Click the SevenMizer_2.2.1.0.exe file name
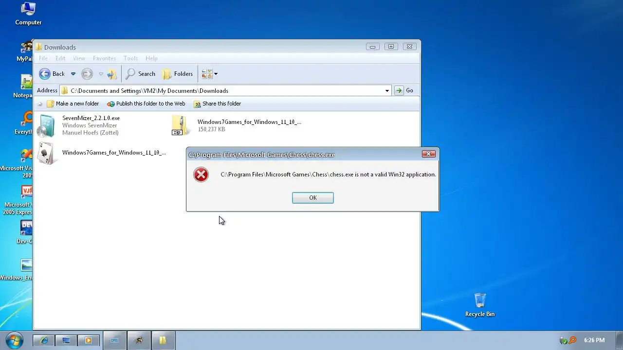Viewport: 623px width, 350px height. [x=91, y=118]
